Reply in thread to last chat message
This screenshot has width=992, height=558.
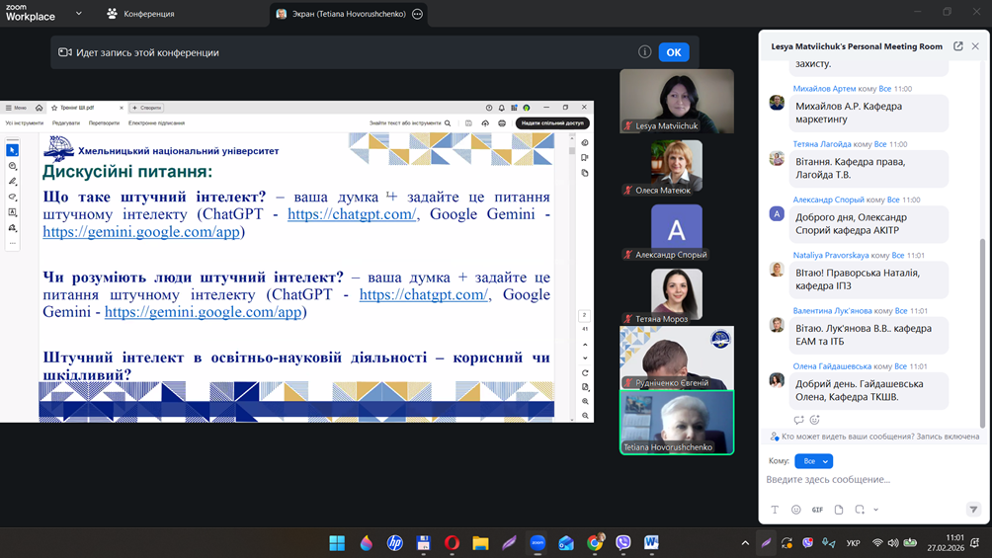pos(799,420)
